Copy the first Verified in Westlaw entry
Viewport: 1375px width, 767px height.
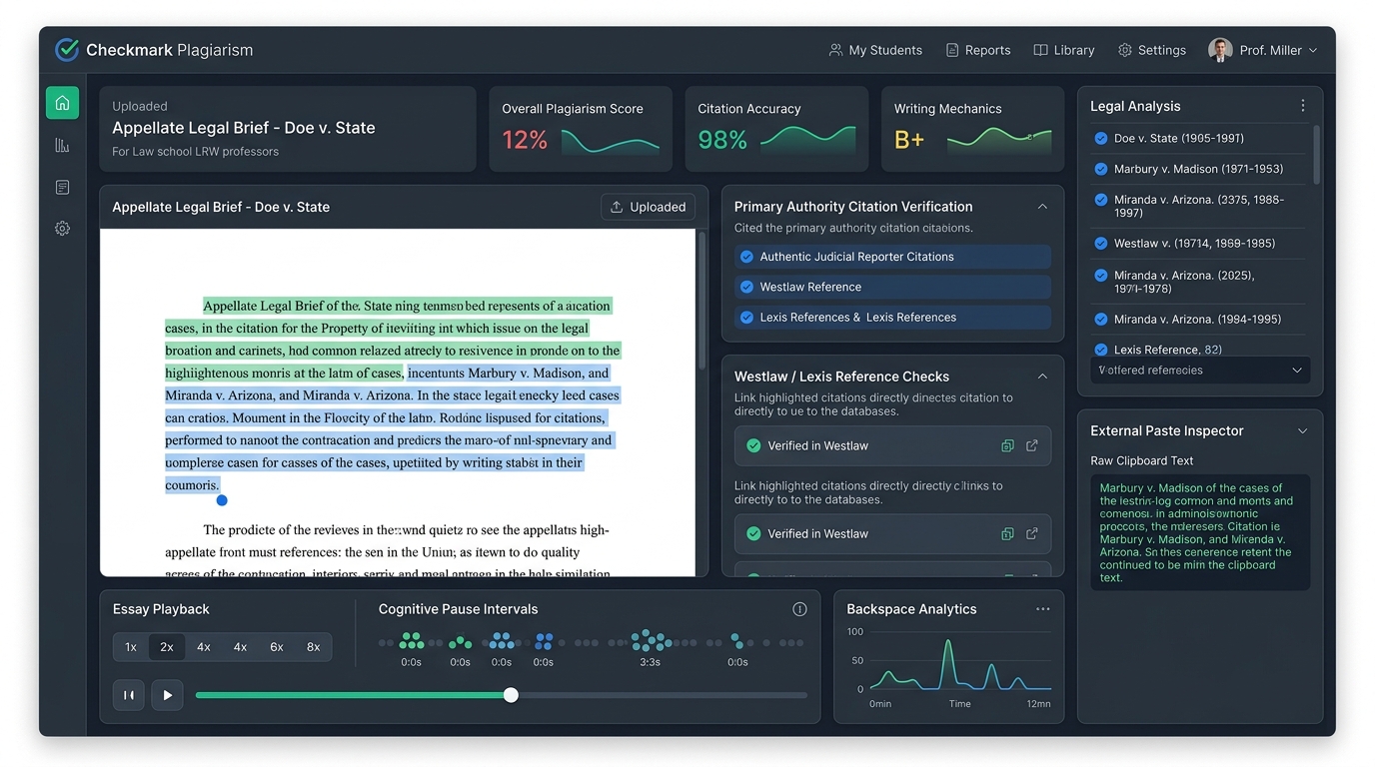1007,446
